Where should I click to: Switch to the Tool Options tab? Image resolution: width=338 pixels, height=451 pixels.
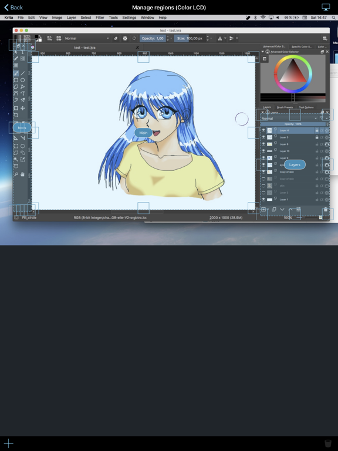(x=306, y=107)
